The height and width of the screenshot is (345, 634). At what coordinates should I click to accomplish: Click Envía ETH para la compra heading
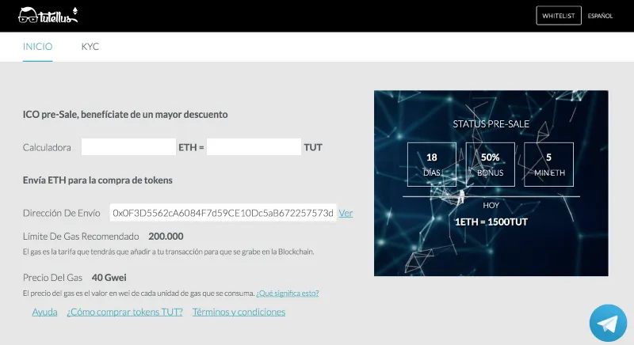tap(97, 180)
